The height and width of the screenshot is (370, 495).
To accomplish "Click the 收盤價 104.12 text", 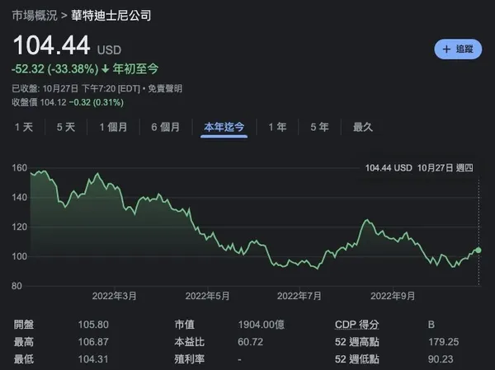I will [x=39, y=102].
